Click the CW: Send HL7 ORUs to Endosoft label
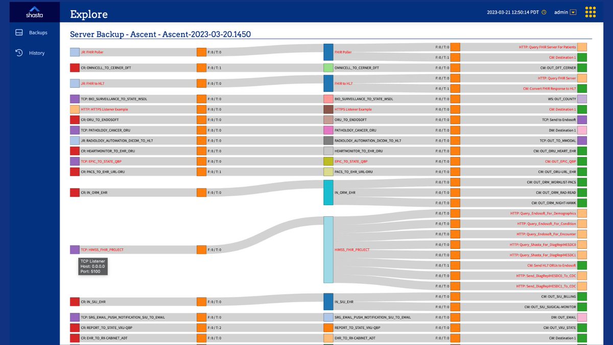Image resolution: width=613 pixels, height=345 pixels. (x=551, y=265)
